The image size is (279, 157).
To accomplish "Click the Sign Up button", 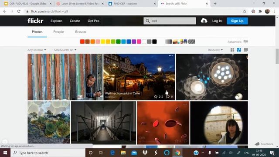I will 237,21.
